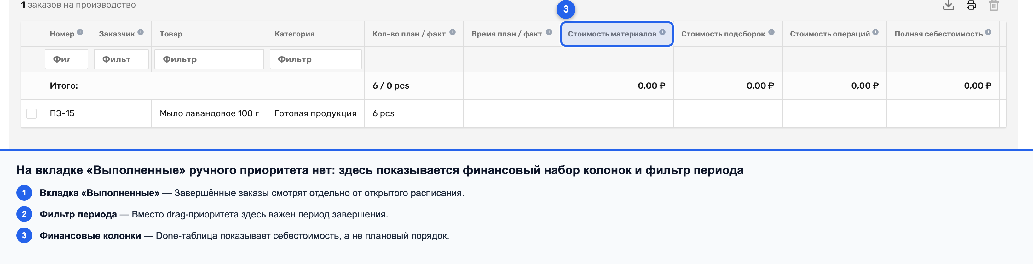Sort by the Категория column header
This screenshot has height=264, width=1033.
(x=294, y=34)
